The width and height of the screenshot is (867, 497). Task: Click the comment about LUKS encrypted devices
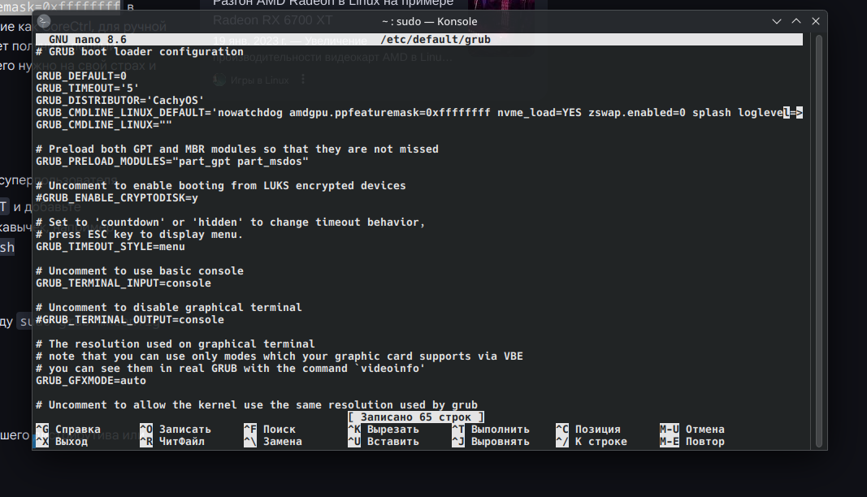pos(221,185)
